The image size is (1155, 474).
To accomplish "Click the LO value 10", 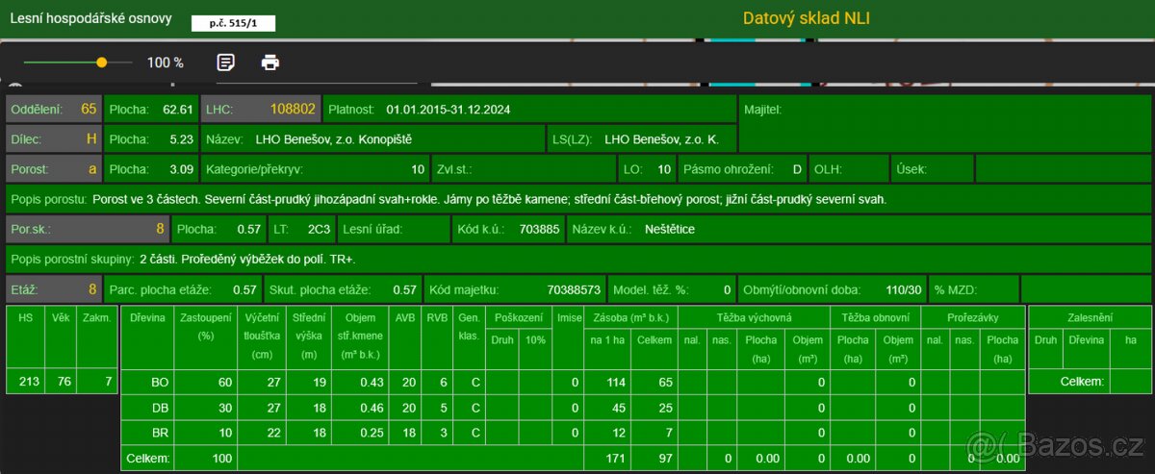I will [664, 169].
